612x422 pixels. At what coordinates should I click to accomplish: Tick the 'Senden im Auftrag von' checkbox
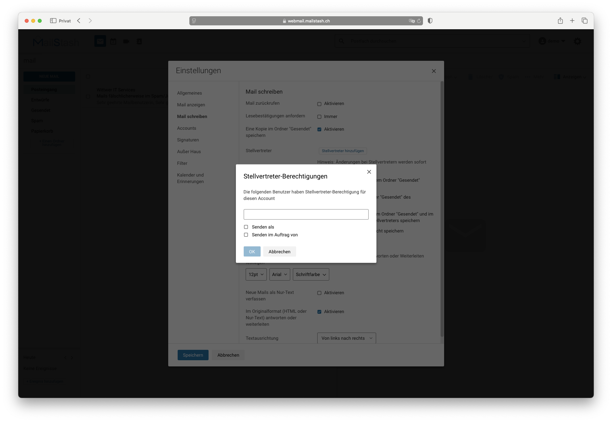pyautogui.click(x=246, y=235)
